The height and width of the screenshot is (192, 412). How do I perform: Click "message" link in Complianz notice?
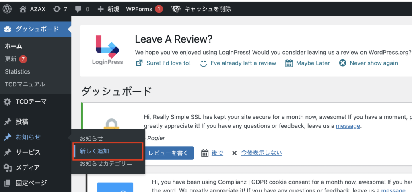pyautogui.click(x=393, y=190)
